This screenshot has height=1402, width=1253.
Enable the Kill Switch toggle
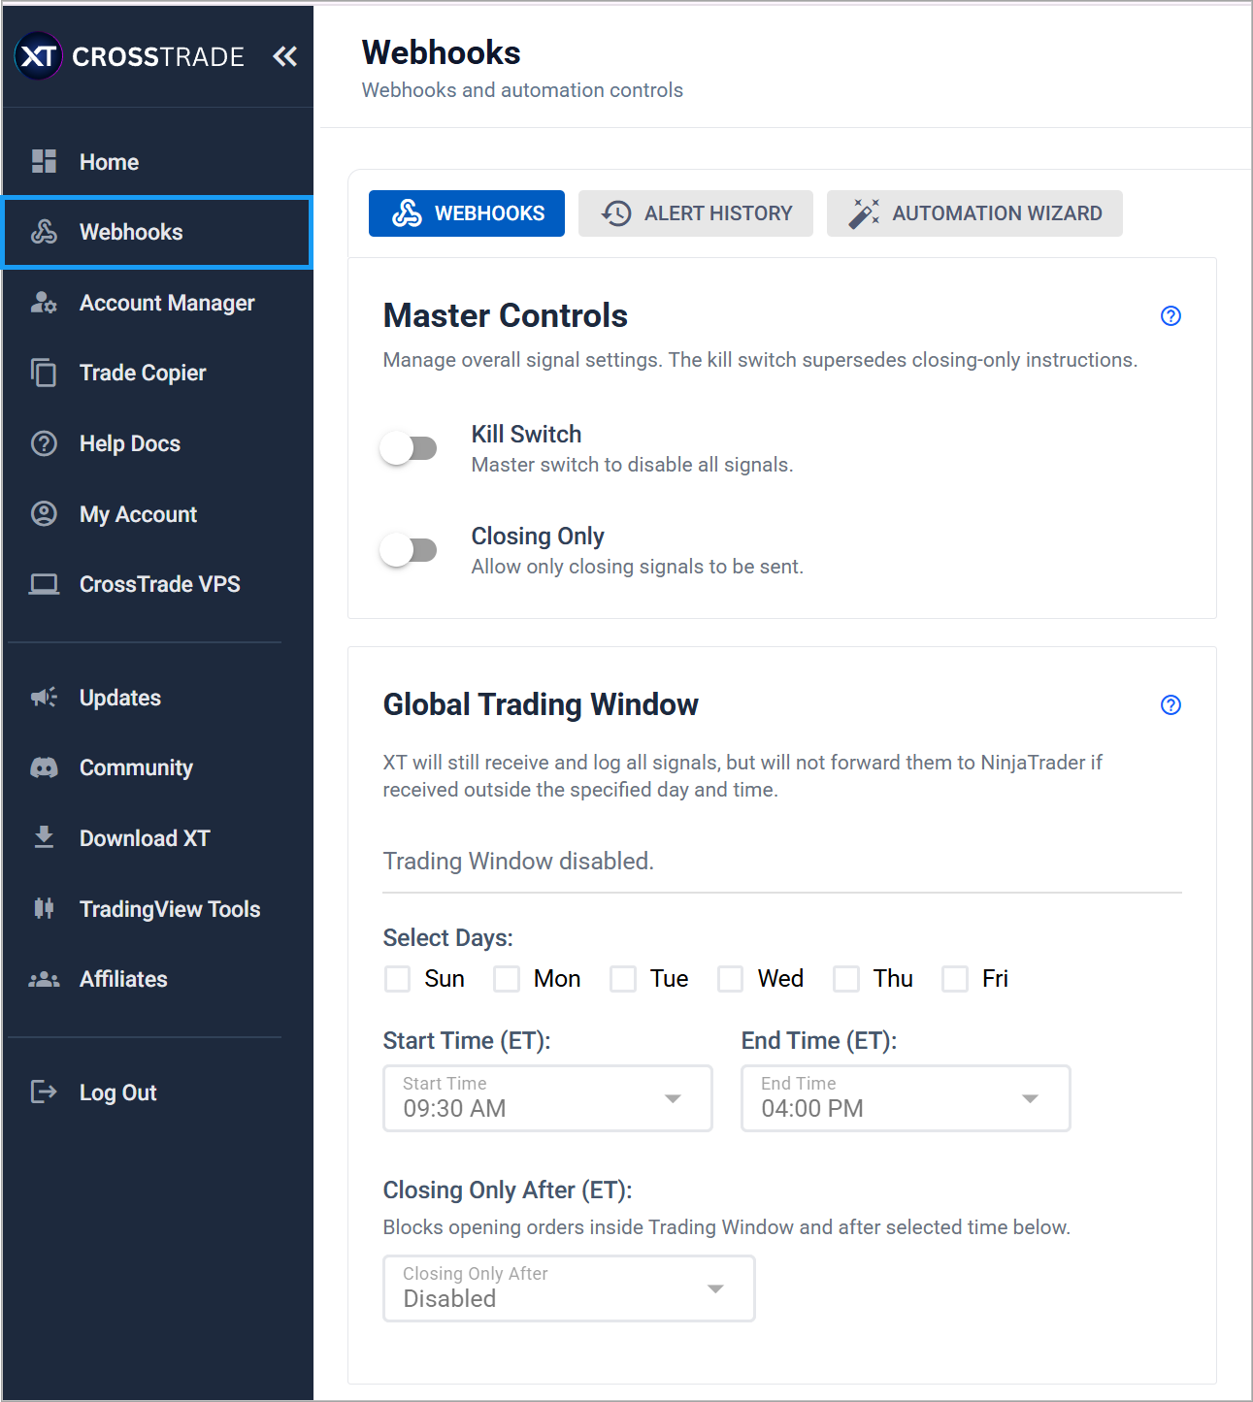click(x=409, y=447)
